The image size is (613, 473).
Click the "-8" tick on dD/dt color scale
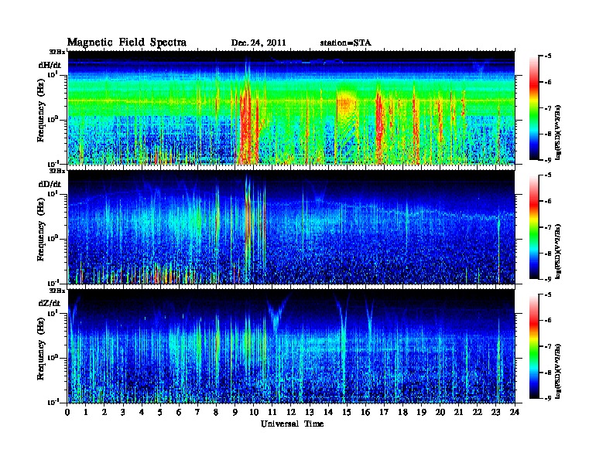548,254
